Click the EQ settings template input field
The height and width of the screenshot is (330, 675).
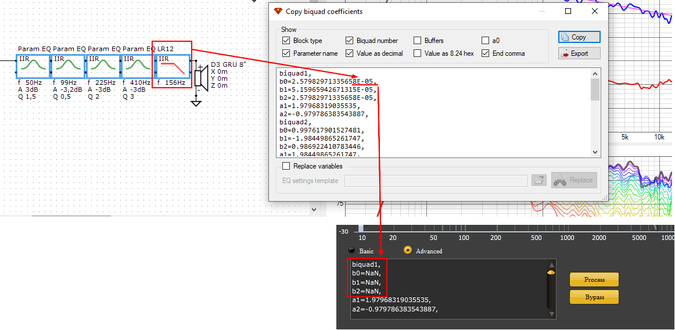coord(436,181)
